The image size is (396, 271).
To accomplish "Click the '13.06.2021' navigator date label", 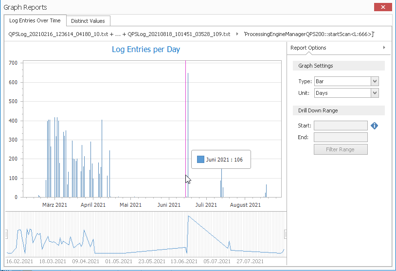I will tap(184, 261).
